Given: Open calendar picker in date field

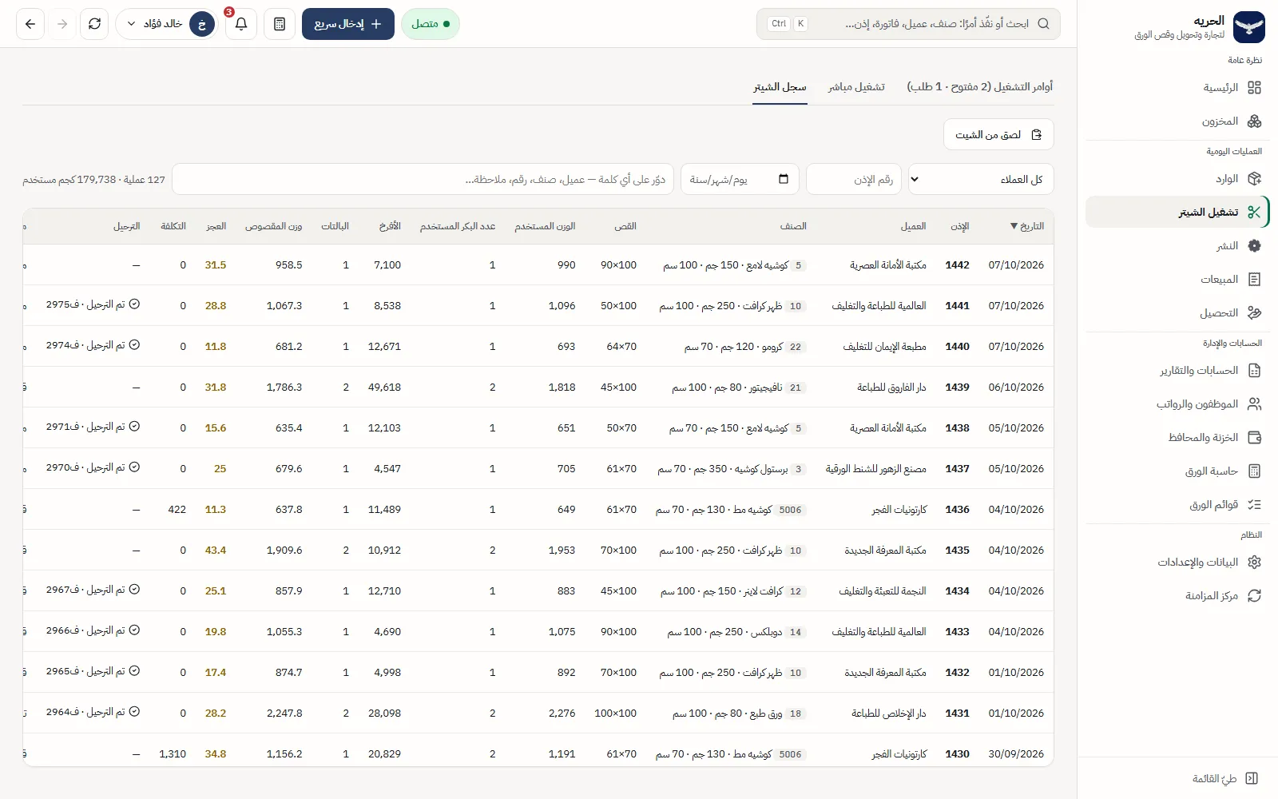Looking at the screenshot, I should point(784,179).
